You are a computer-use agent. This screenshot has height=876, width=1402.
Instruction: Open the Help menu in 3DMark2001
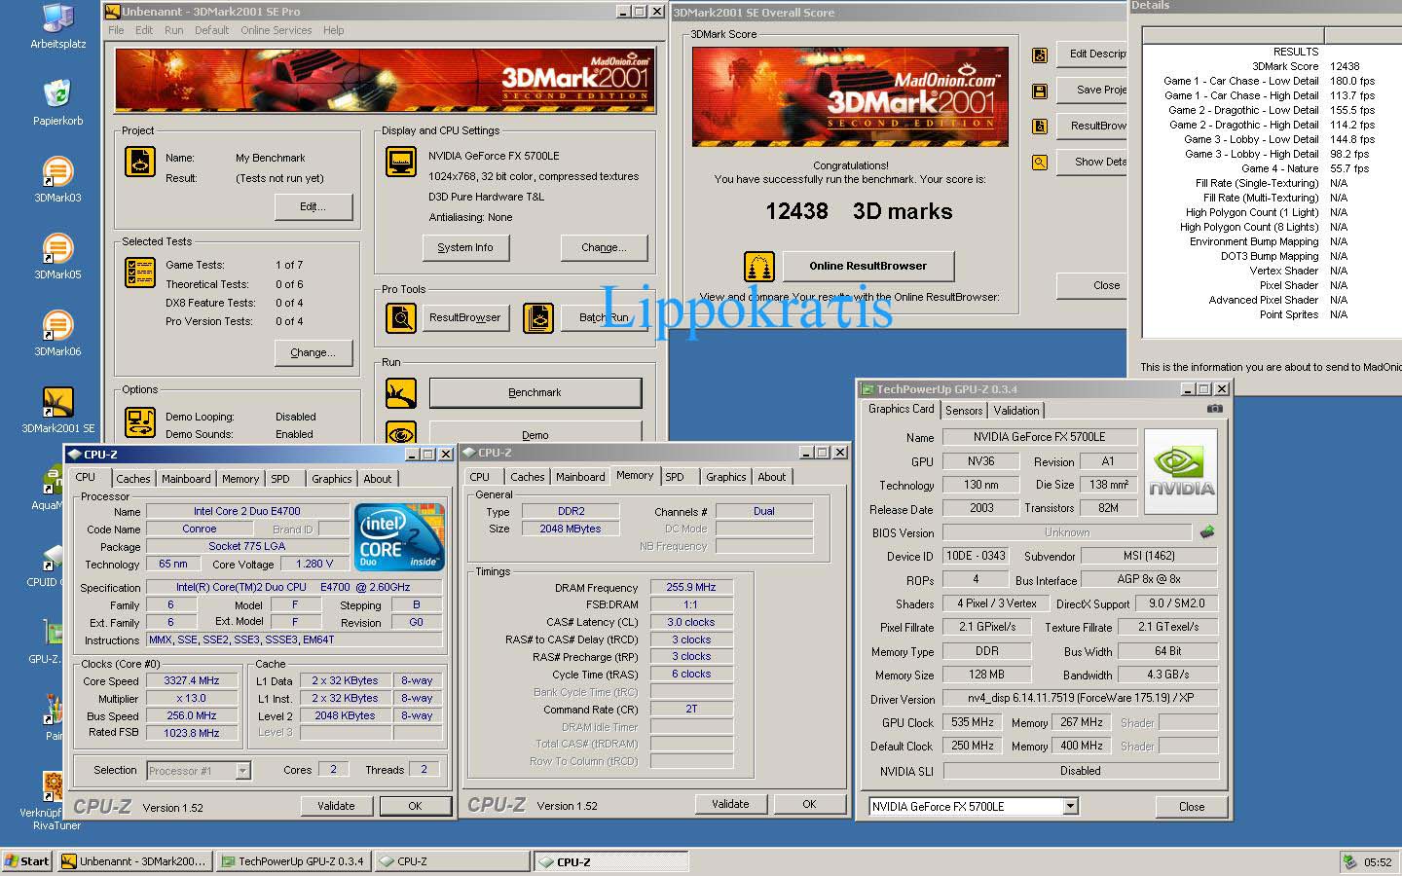[x=333, y=30]
